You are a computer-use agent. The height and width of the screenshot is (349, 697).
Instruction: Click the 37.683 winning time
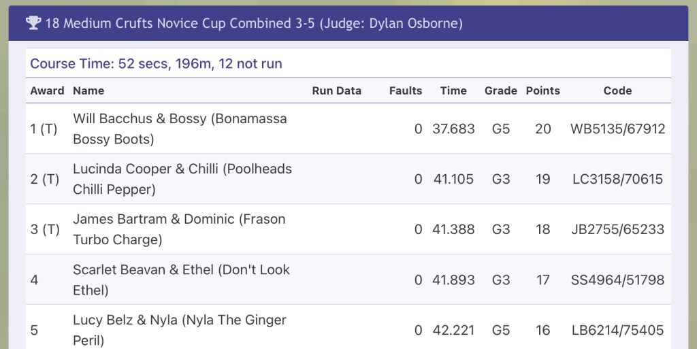(x=453, y=129)
